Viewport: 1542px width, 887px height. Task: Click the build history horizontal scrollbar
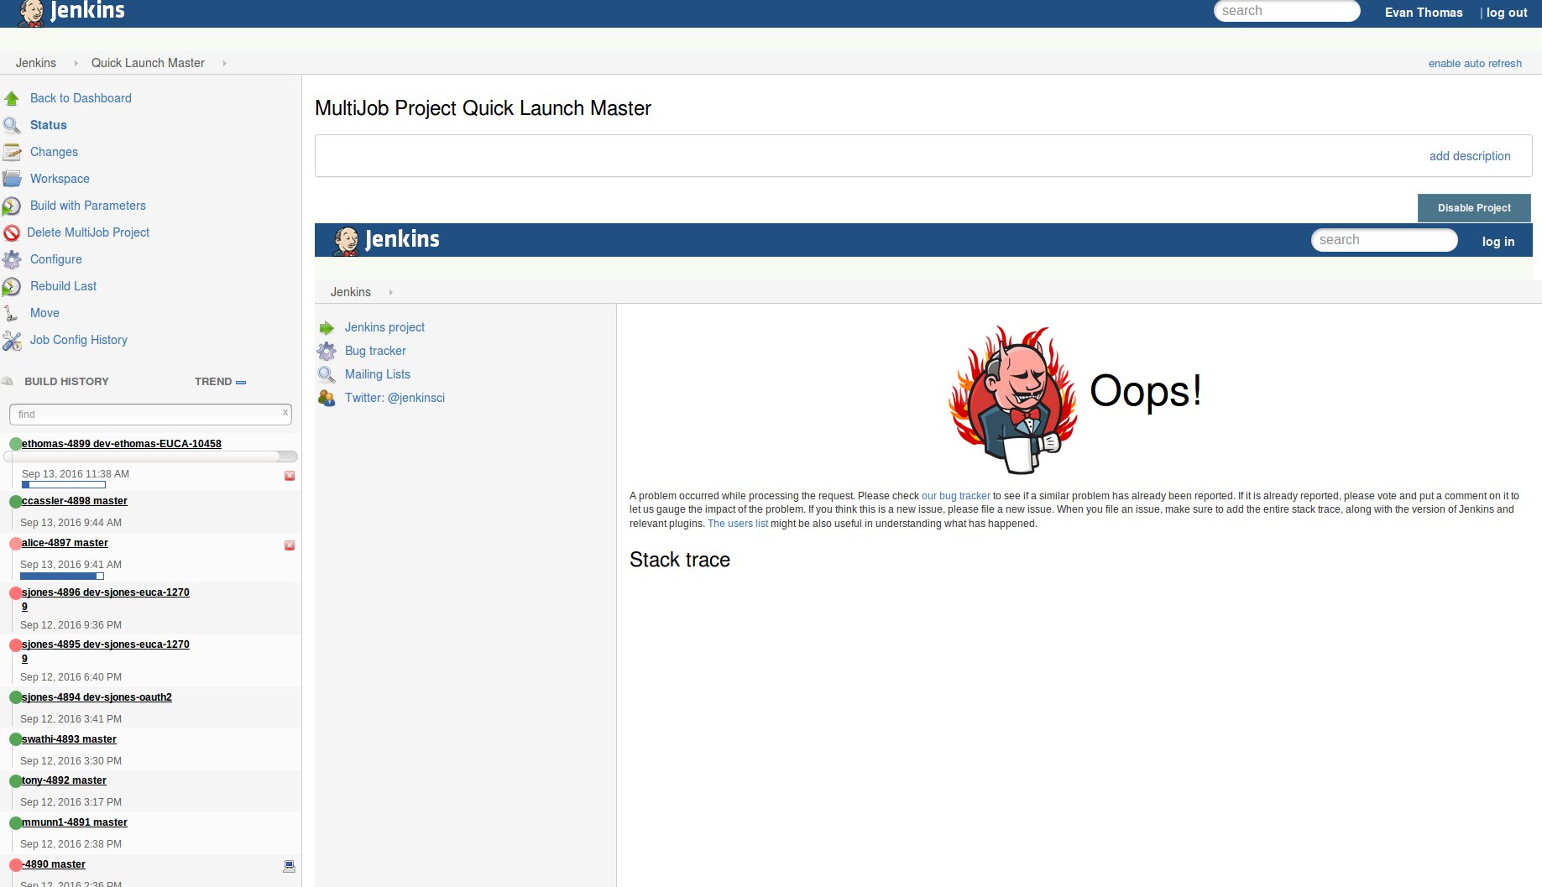(151, 457)
